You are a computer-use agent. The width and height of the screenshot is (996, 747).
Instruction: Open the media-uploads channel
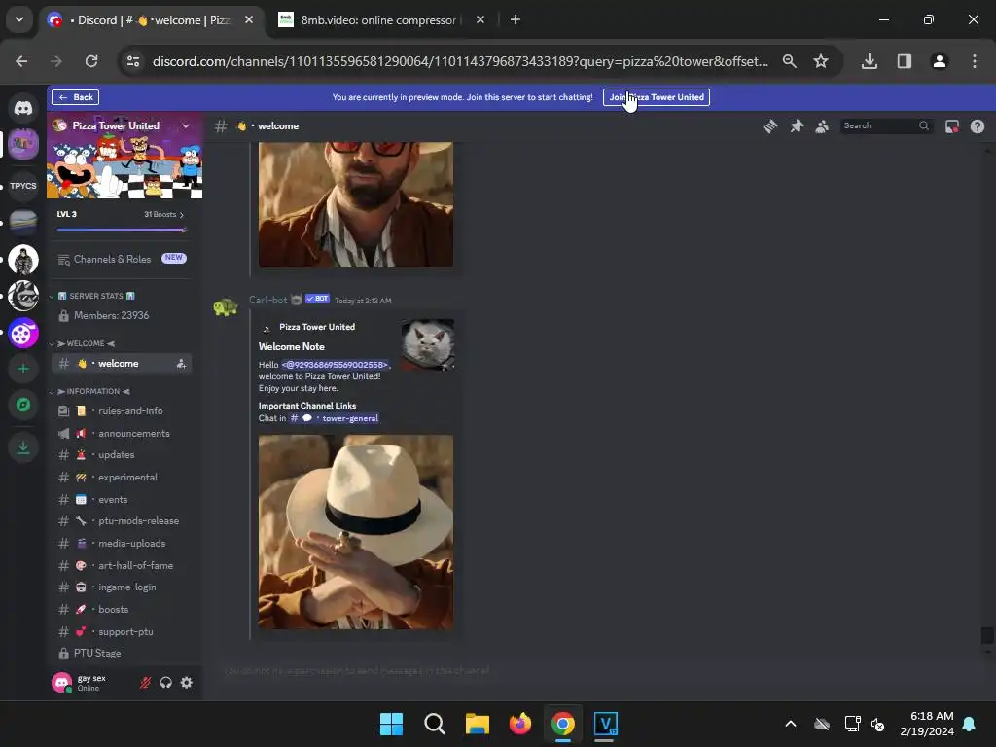pyautogui.click(x=122, y=543)
